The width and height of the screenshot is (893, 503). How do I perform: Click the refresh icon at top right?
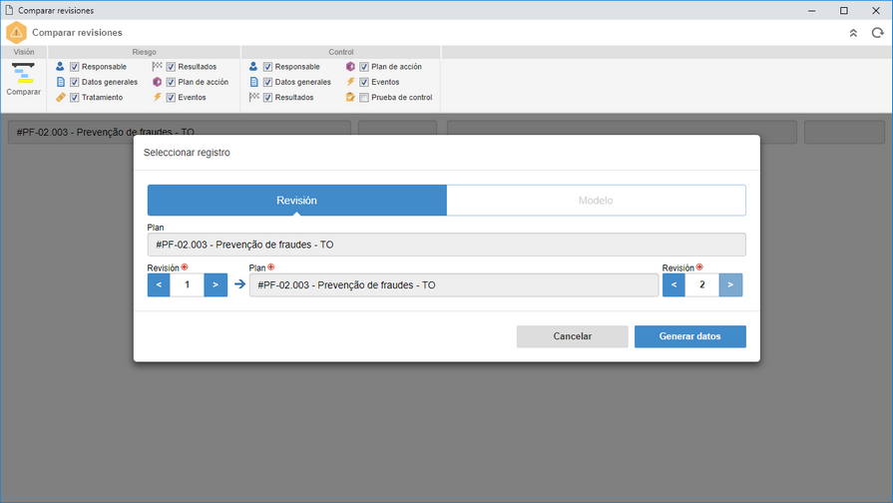pos(878,33)
